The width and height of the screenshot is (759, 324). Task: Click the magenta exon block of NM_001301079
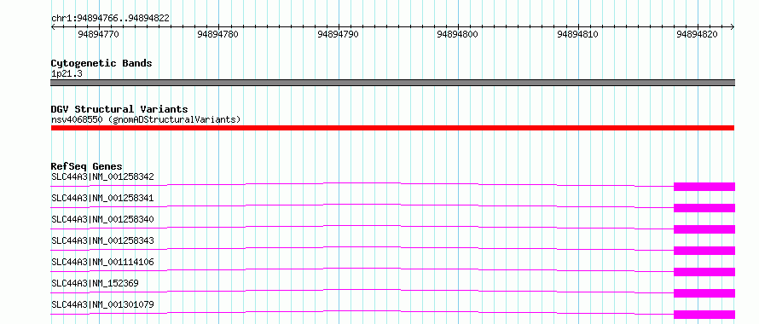click(704, 315)
